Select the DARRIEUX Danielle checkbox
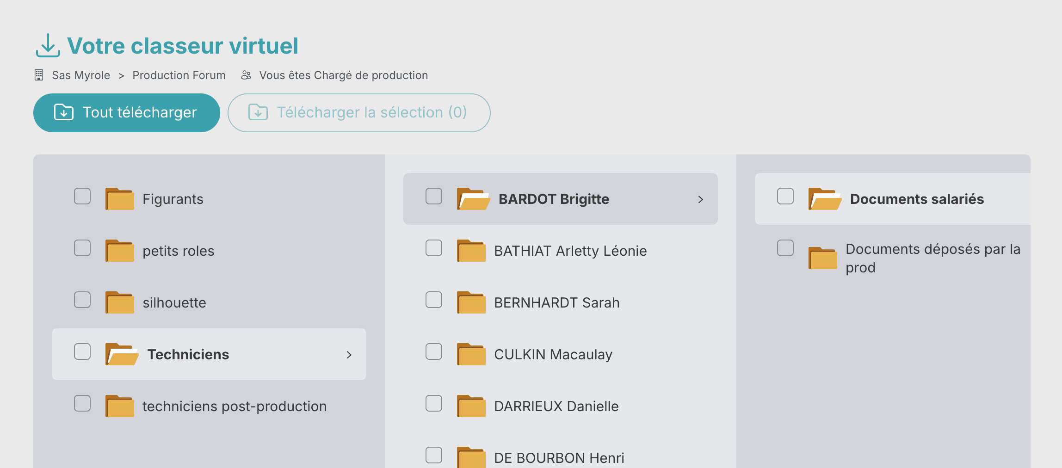This screenshot has height=468, width=1062. click(434, 403)
